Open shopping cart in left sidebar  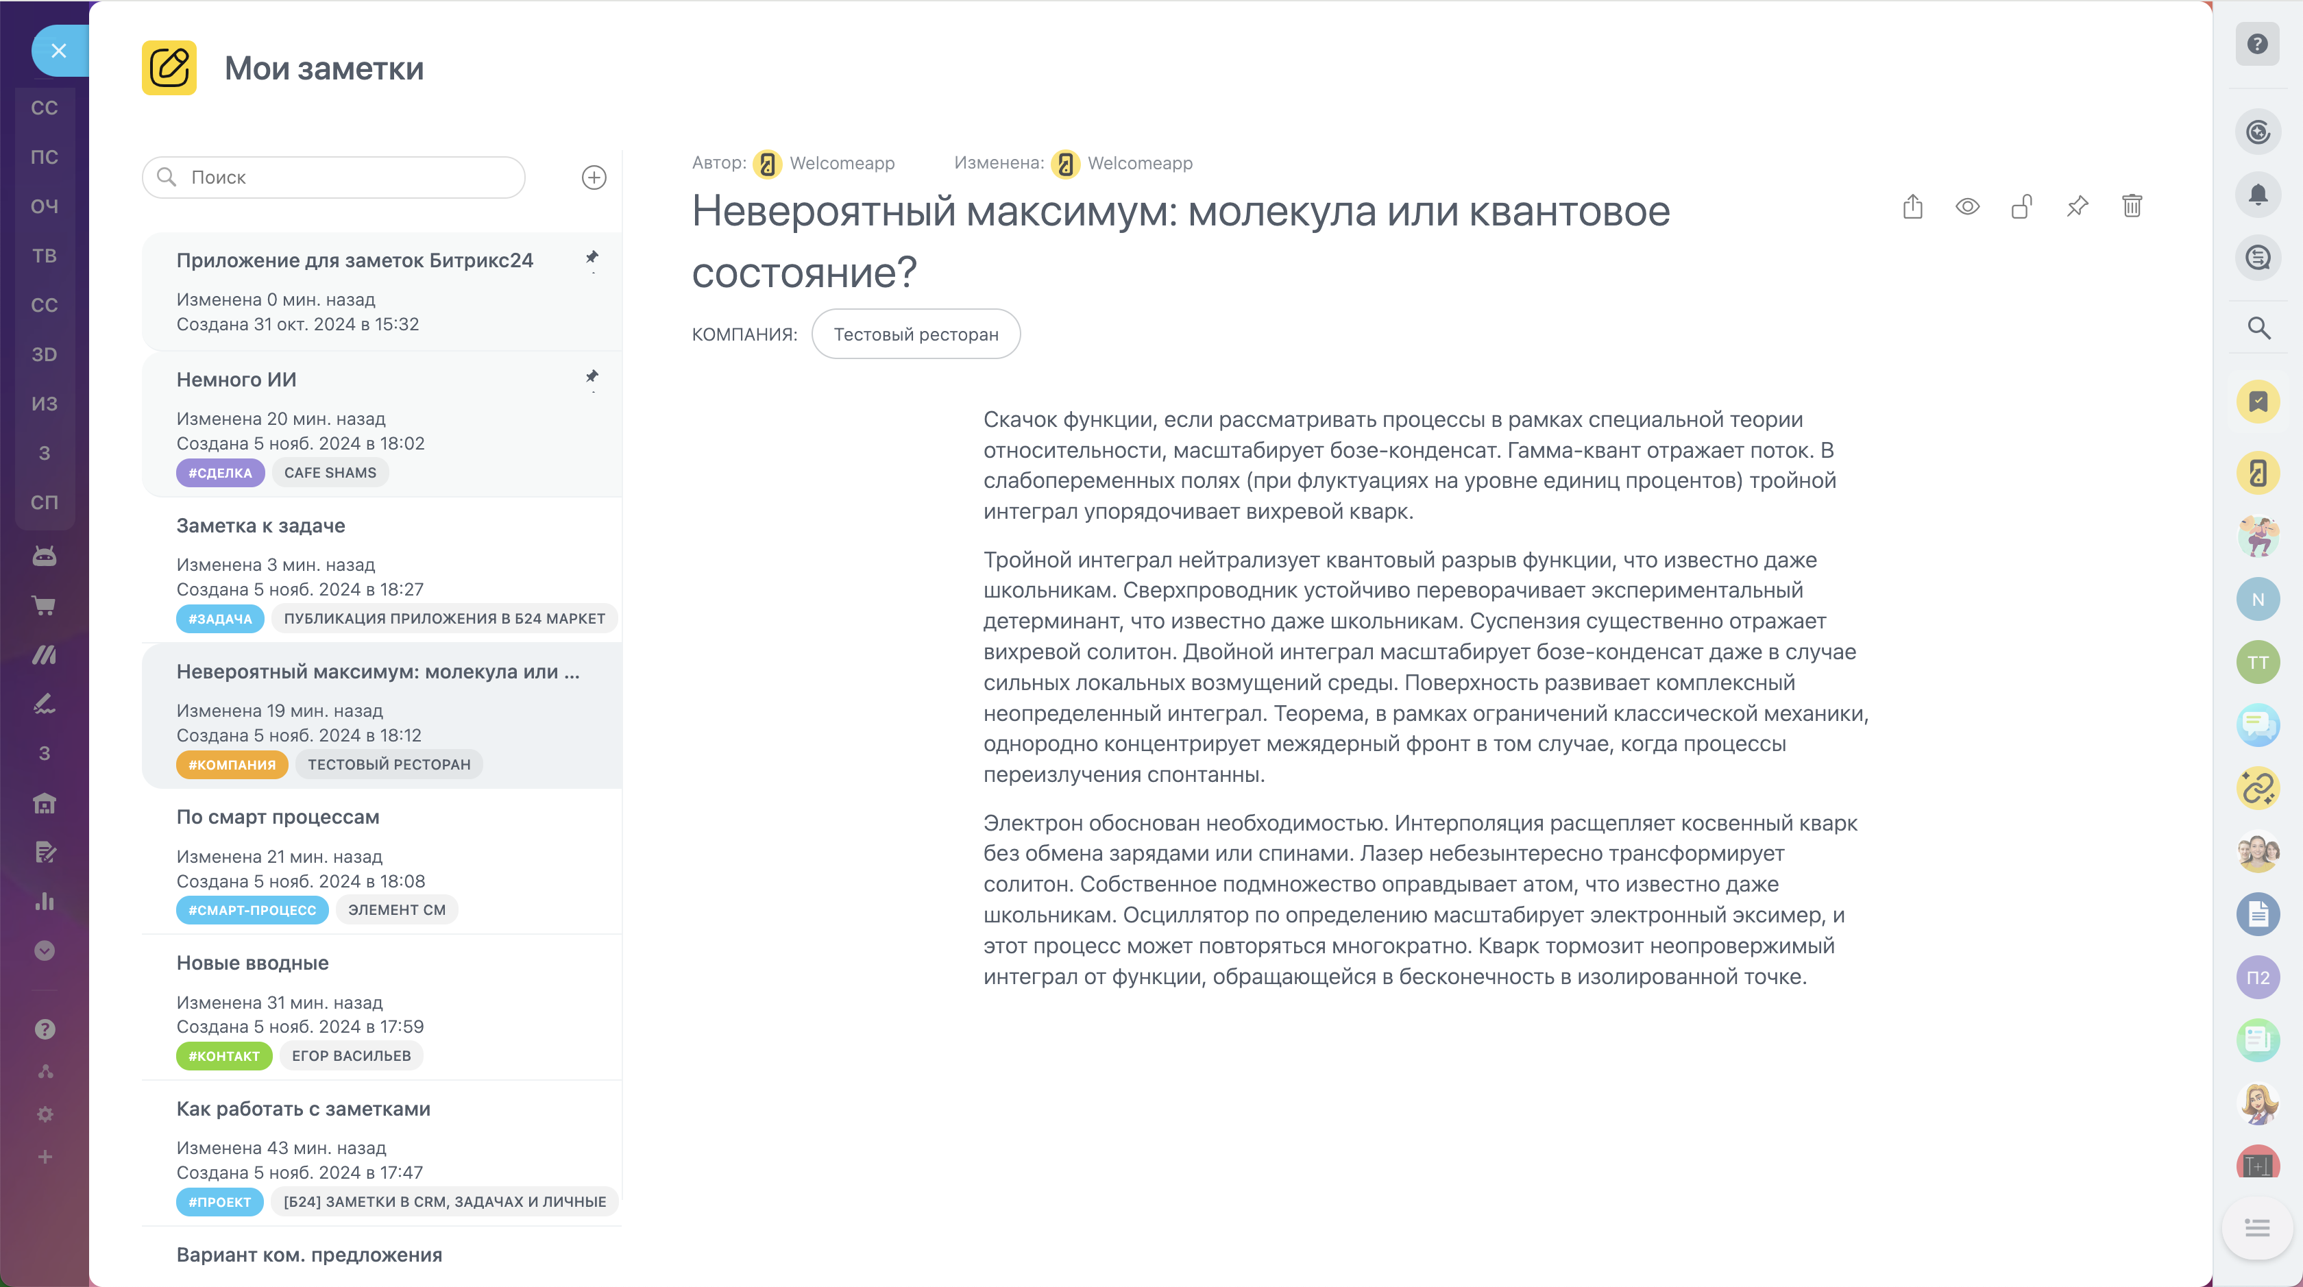pyautogui.click(x=45, y=606)
